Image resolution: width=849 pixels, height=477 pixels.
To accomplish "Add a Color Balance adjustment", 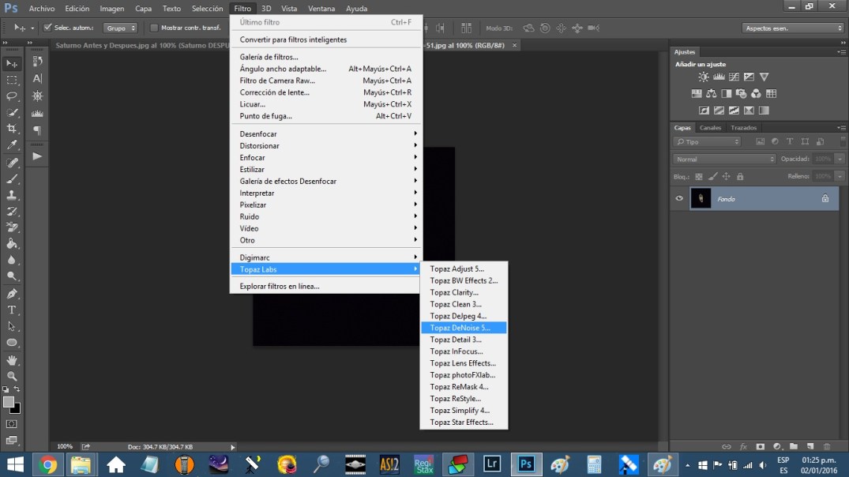I will click(x=712, y=94).
